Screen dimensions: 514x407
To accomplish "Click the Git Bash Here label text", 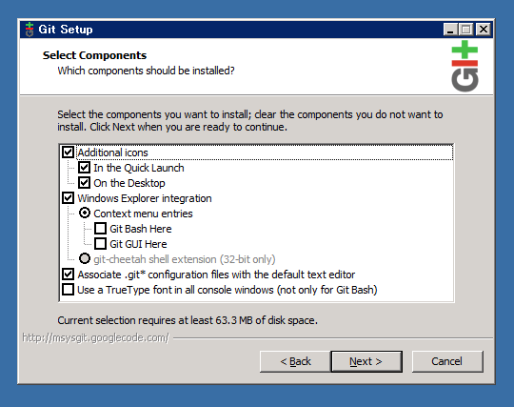I will click(x=141, y=229).
